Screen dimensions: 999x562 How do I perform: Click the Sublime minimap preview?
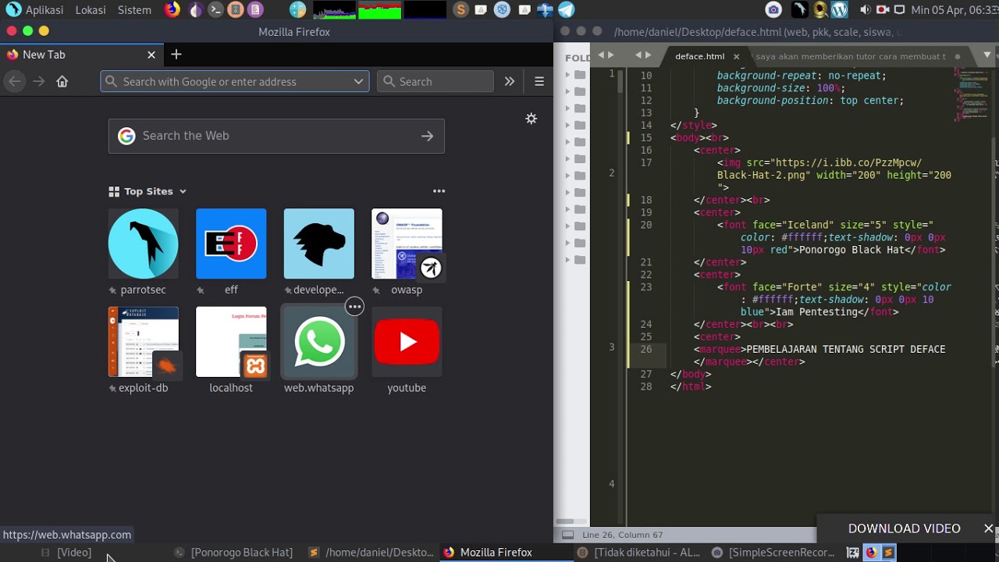coord(973,94)
